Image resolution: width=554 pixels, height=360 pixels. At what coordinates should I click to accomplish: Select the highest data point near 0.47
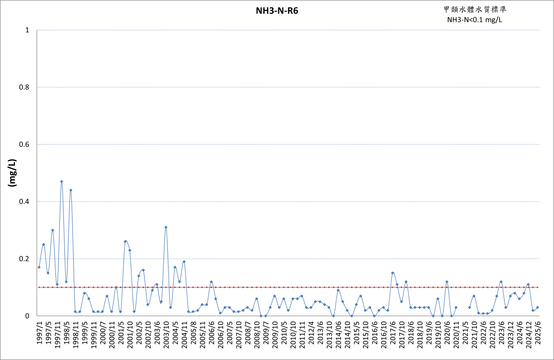tap(62, 181)
